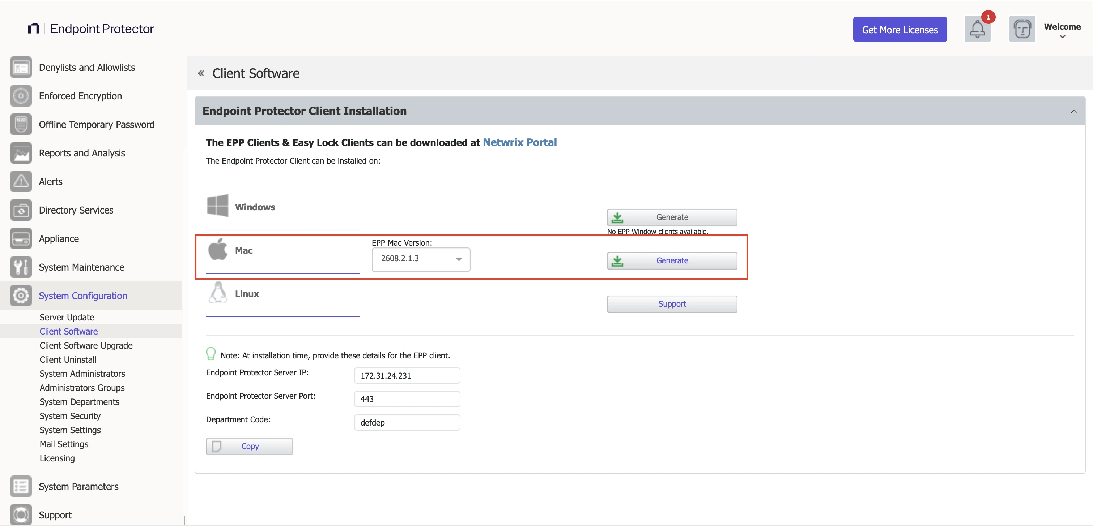Viewport: 1093px width, 526px height.
Task: Click the Windows Generate button
Action: (672, 217)
